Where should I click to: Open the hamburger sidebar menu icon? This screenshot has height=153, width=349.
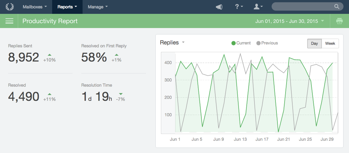click(9, 21)
